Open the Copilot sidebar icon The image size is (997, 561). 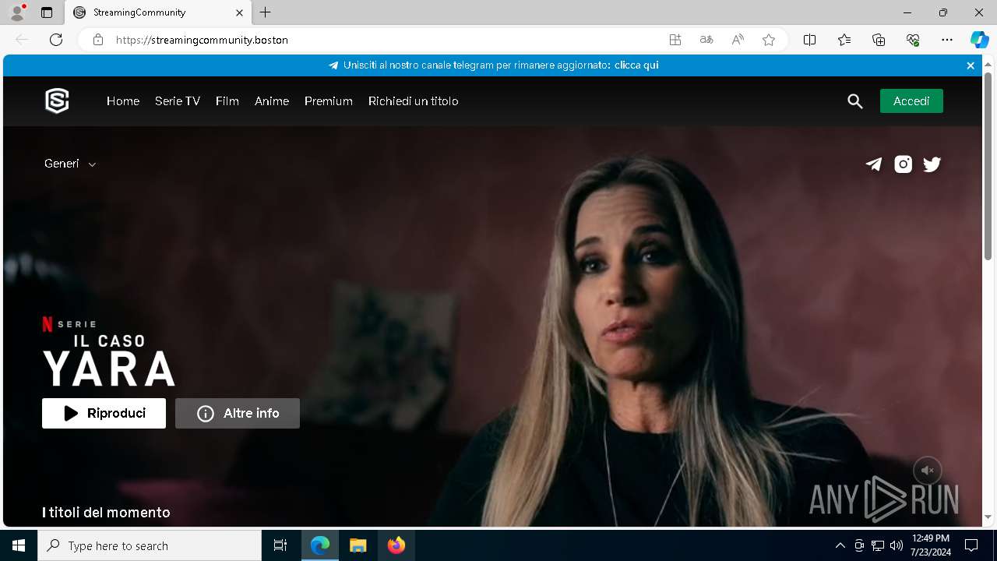click(979, 40)
